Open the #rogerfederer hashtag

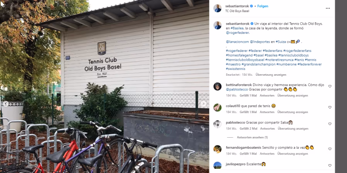(x=237, y=51)
